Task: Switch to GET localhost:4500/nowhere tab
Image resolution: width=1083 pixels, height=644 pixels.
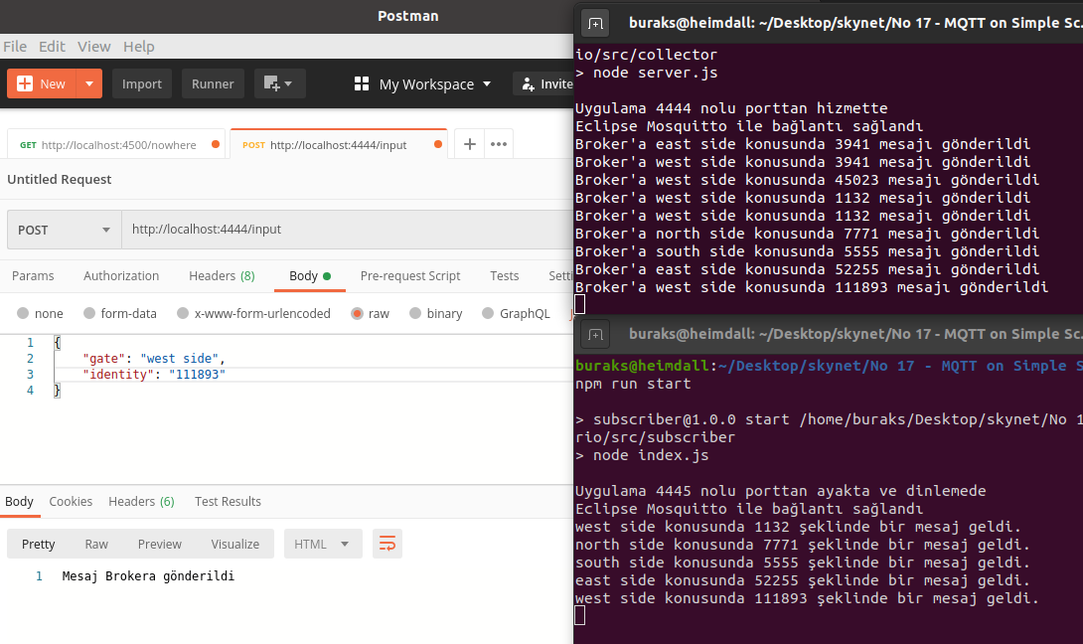Action: [x=116, y=144]
